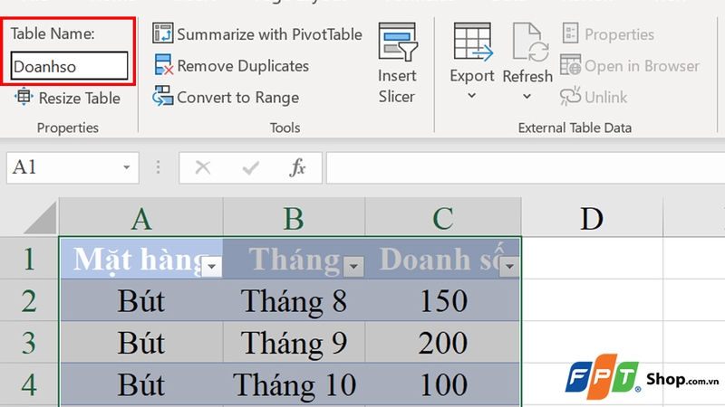Select row 2 header

coord(29,300)
